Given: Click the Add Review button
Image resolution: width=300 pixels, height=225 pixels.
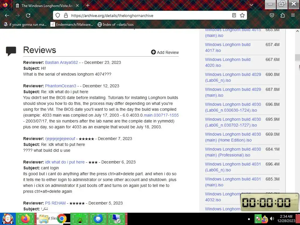Looking at the screenshot, I should pos(165,52).
